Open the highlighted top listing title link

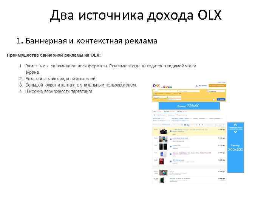[x=190, y=130]
